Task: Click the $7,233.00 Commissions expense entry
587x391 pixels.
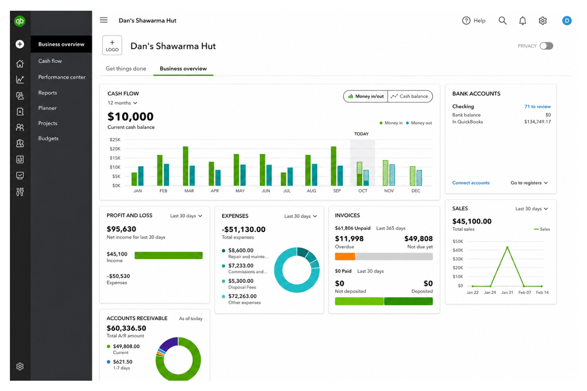Action: tap(245, 269)
